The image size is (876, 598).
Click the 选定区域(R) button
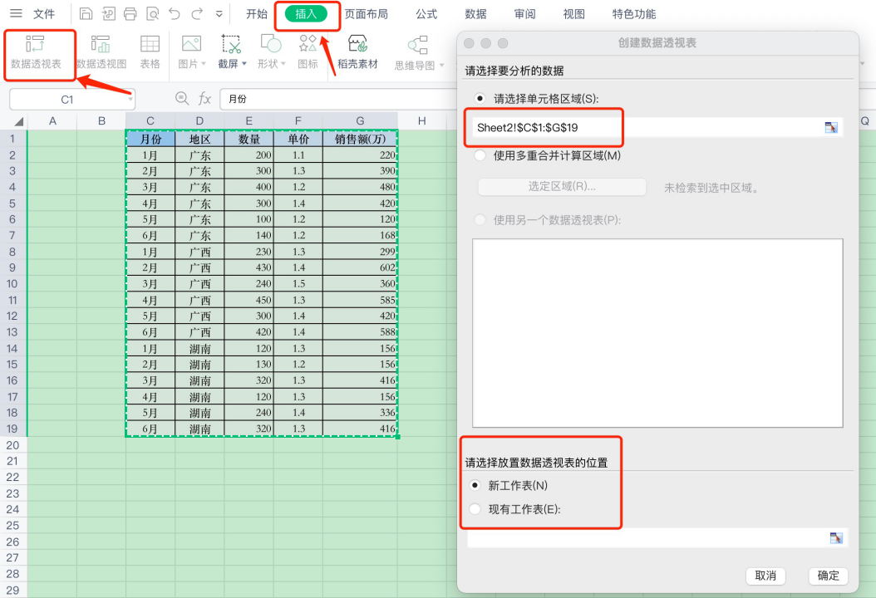[562, 187]
